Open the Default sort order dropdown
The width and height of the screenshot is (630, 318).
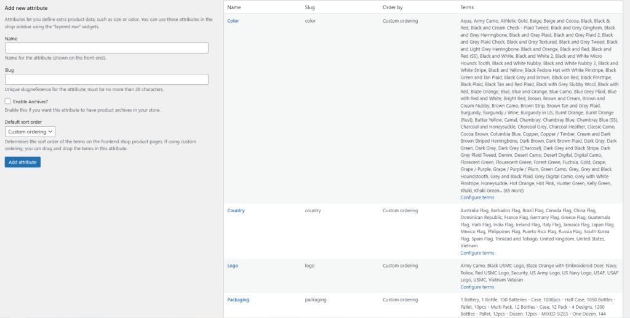tap(30, 132)
